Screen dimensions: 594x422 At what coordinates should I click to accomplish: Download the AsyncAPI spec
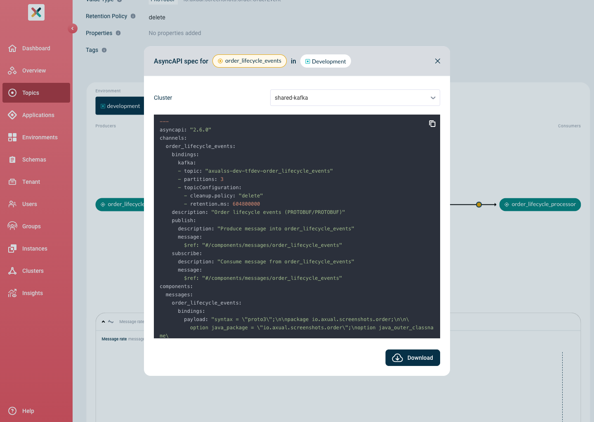click(x=412, y=358)
